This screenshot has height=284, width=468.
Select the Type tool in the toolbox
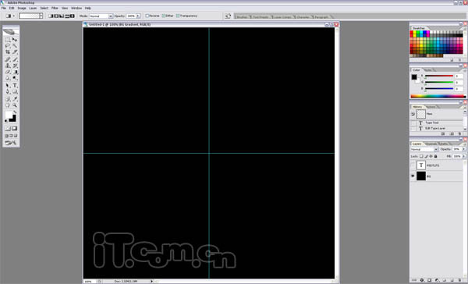pos(15,85)
